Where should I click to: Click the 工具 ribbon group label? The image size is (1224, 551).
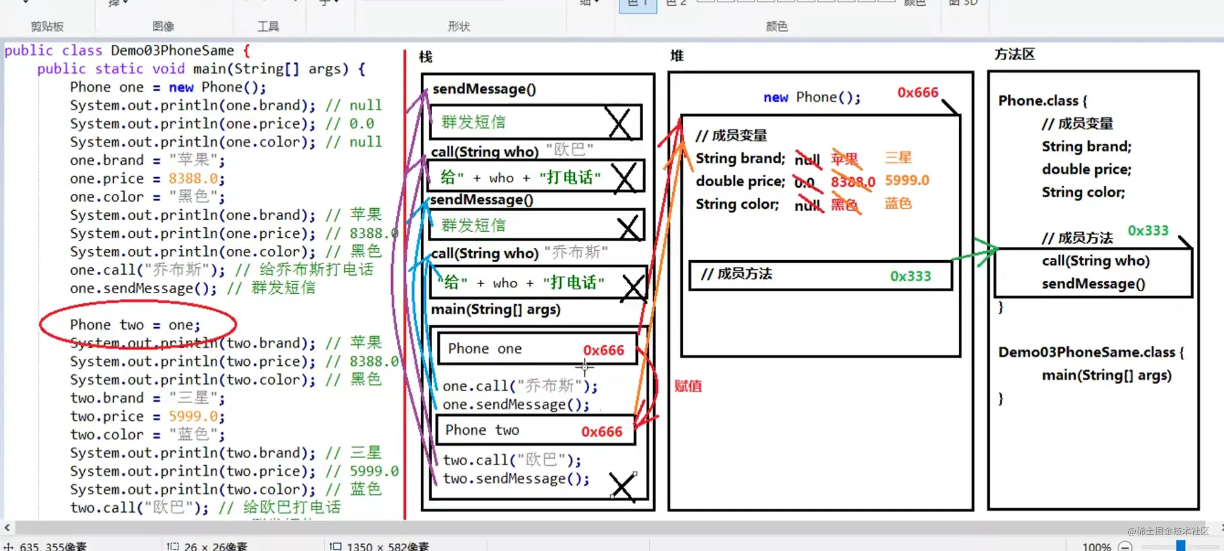pos(268,27)
